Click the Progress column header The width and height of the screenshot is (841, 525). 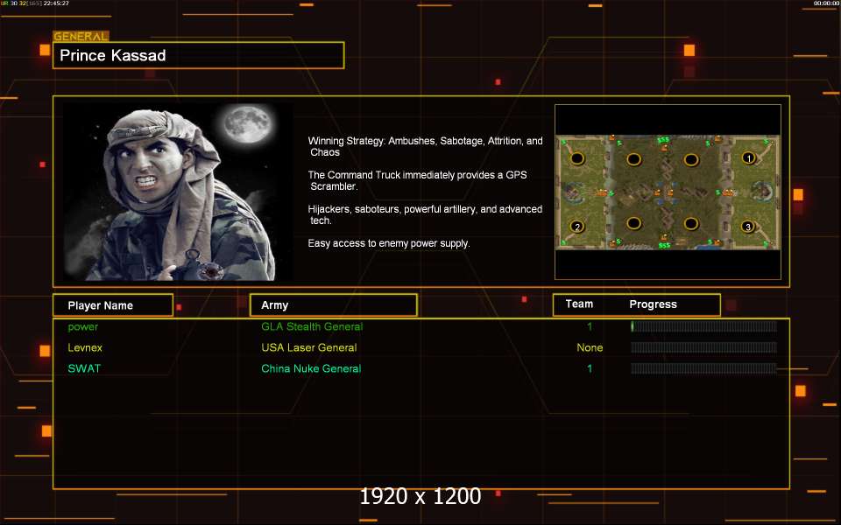coord(653,304)
